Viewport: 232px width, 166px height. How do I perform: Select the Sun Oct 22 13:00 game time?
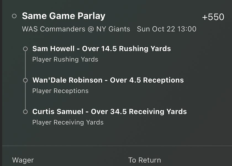point(167,29)
